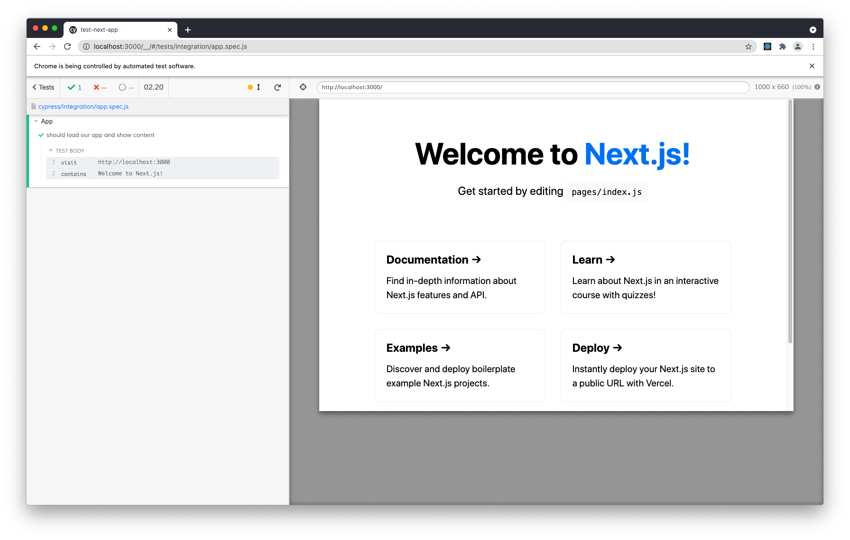Open Chrome's three-dot menu
This screenshot has width=850, height=540.
pyautogui.click(x=813, y=46)
